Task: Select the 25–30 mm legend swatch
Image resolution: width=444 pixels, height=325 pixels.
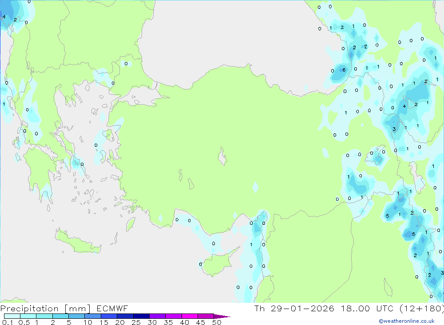Action: (x=141, y=316)
